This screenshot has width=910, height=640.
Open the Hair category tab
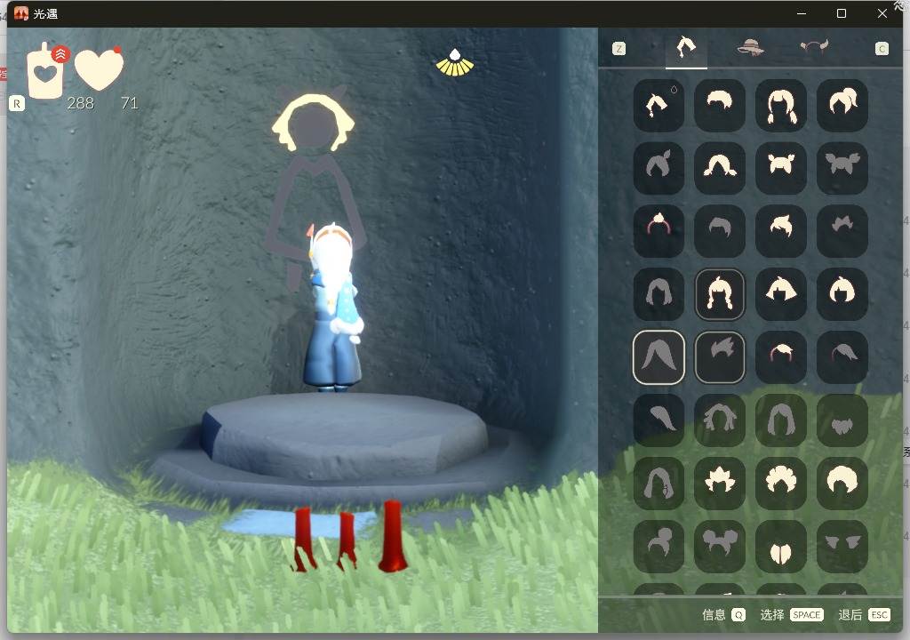(686, 48)
